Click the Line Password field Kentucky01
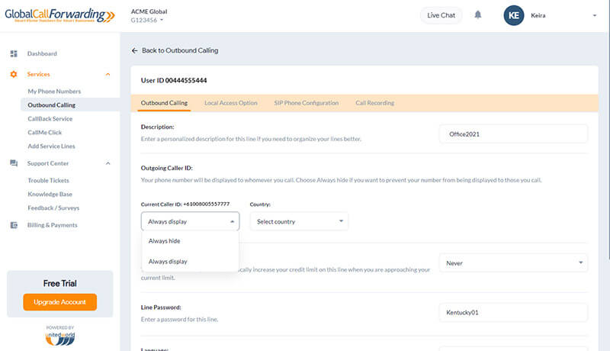610x351 pixels. pyautogui.click(x=513, y=313)
